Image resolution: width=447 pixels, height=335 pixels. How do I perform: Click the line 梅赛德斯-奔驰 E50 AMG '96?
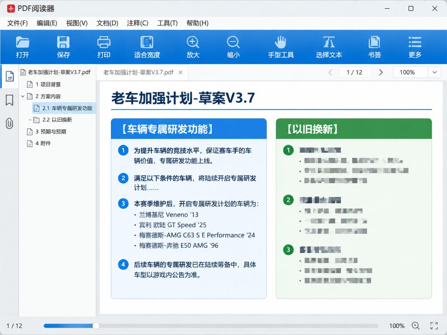[x=179, y=245]
